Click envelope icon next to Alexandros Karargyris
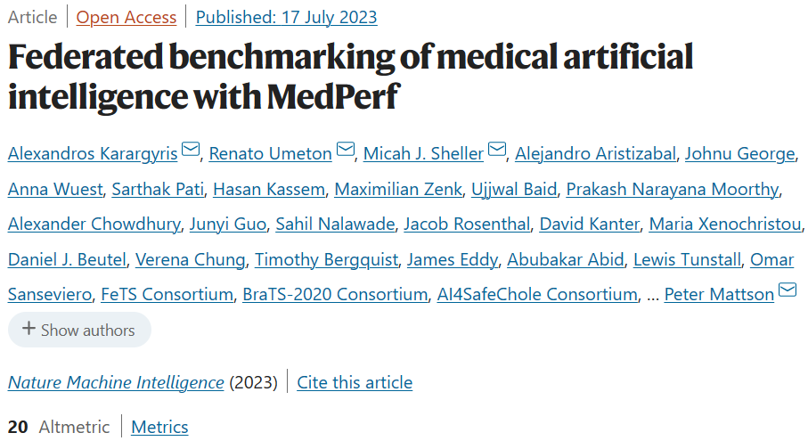 tap(191, 151)
